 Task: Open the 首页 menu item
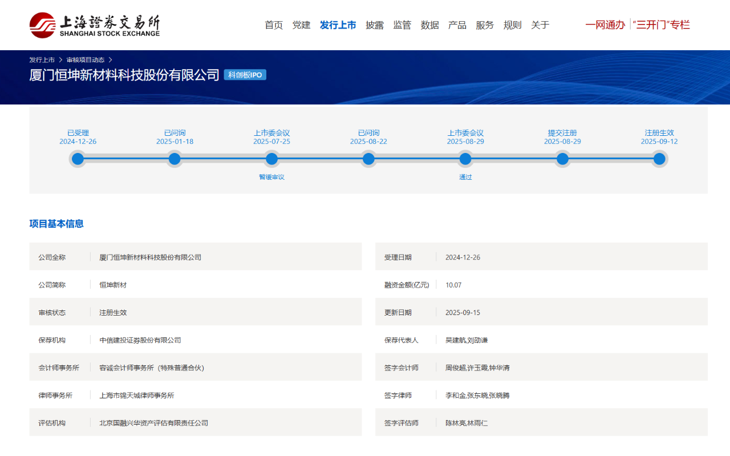pos(274,25)
